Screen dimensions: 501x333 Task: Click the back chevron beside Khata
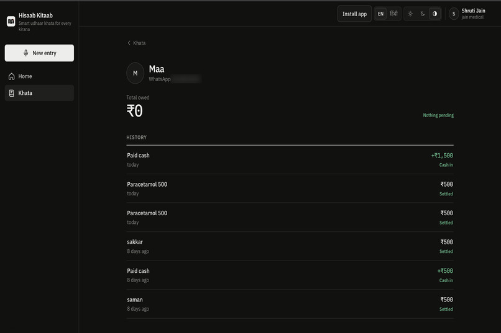point(129,43)
